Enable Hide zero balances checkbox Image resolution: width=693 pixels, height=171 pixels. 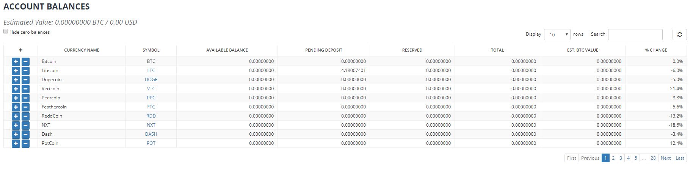tap(6, 31)
